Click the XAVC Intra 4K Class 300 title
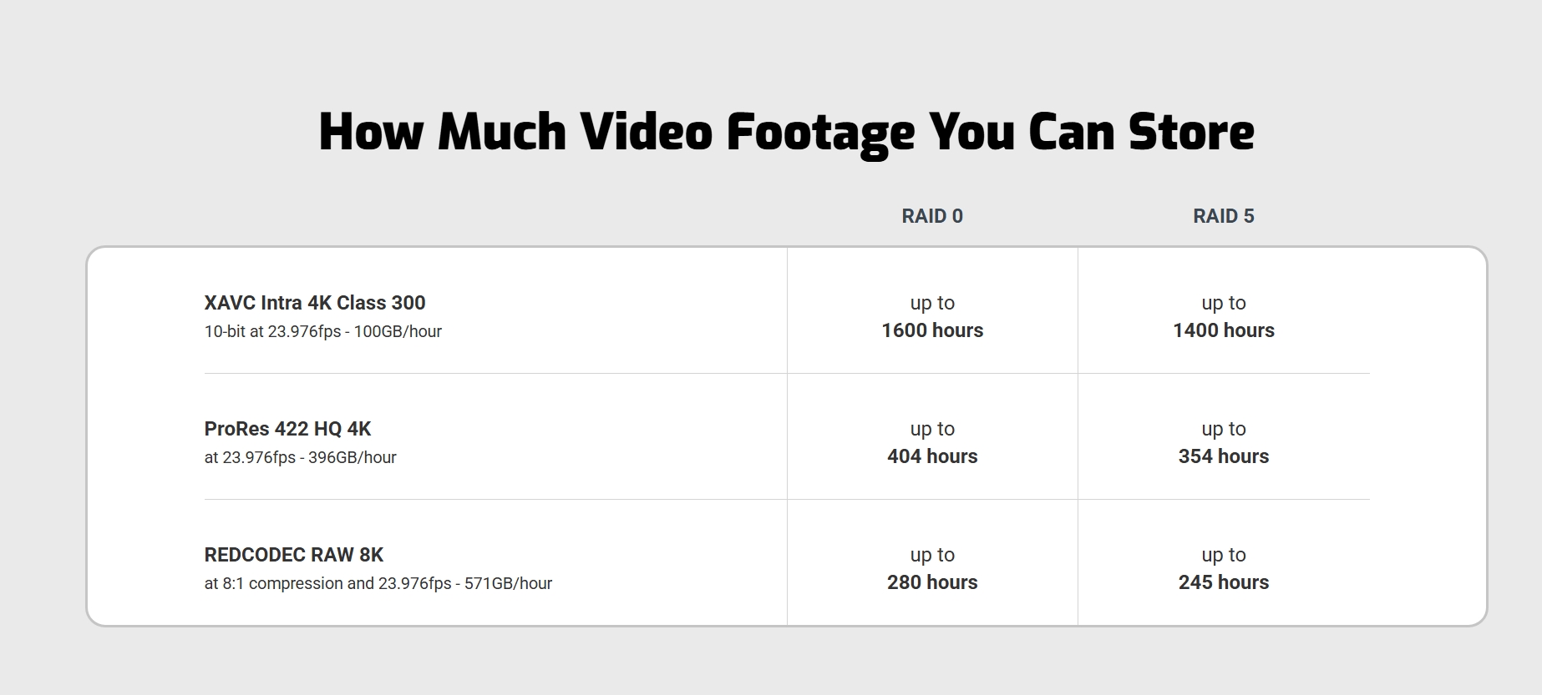The image size is (1542, 695). click(x=315, y=303)
